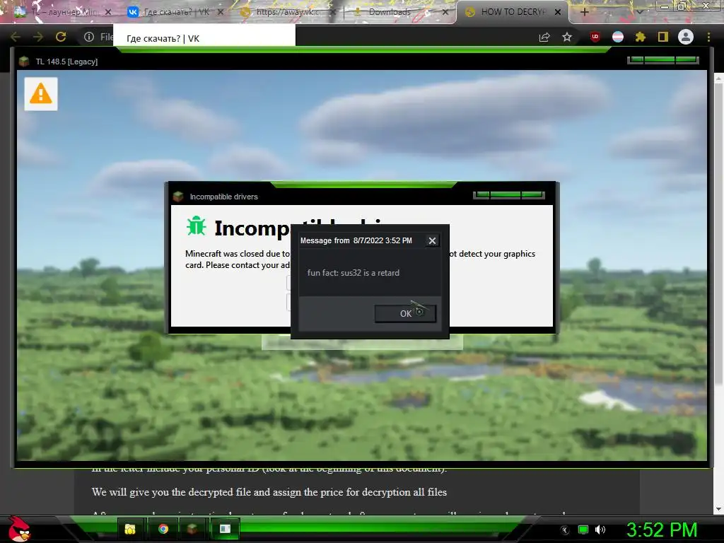Image resolution: width=724 pixels, height=543 pixels.
Task: Click the Incompatible drivers window control buttons
Action: point(509,195)
